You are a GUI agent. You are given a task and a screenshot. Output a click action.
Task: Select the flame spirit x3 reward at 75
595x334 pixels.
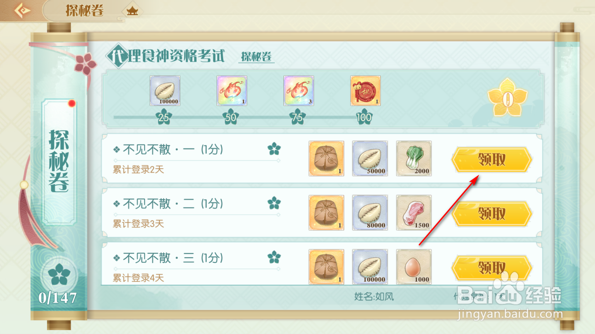pos(298,91)
